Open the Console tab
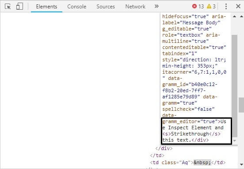The width and height of the screenshot is (244, 169). (x=77, y=7)
